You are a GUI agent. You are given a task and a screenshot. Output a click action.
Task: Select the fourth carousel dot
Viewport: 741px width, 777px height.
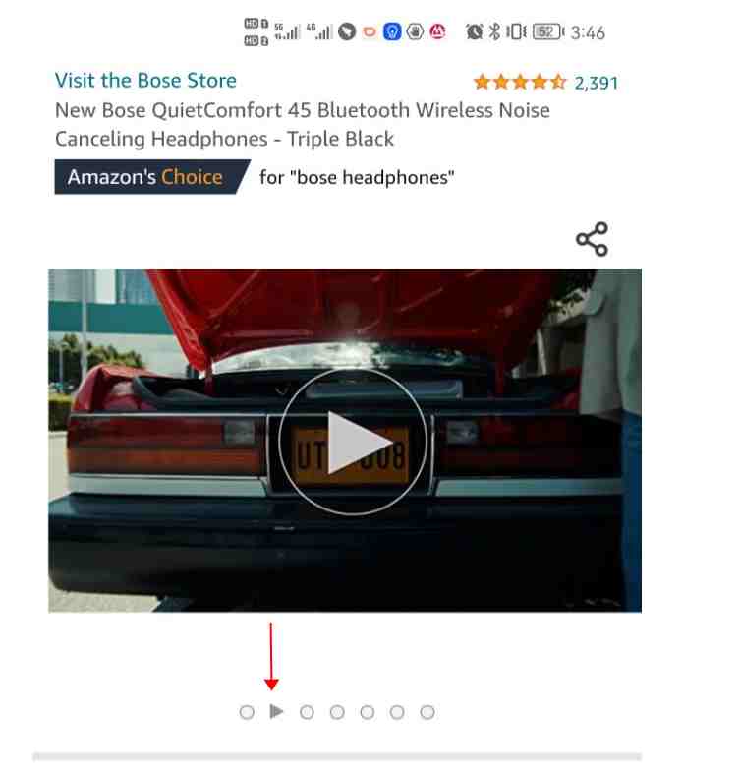[337, 712]
